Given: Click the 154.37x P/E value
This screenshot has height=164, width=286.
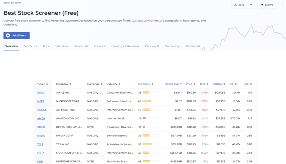Looking at the screenshot, I should point(236,136).
